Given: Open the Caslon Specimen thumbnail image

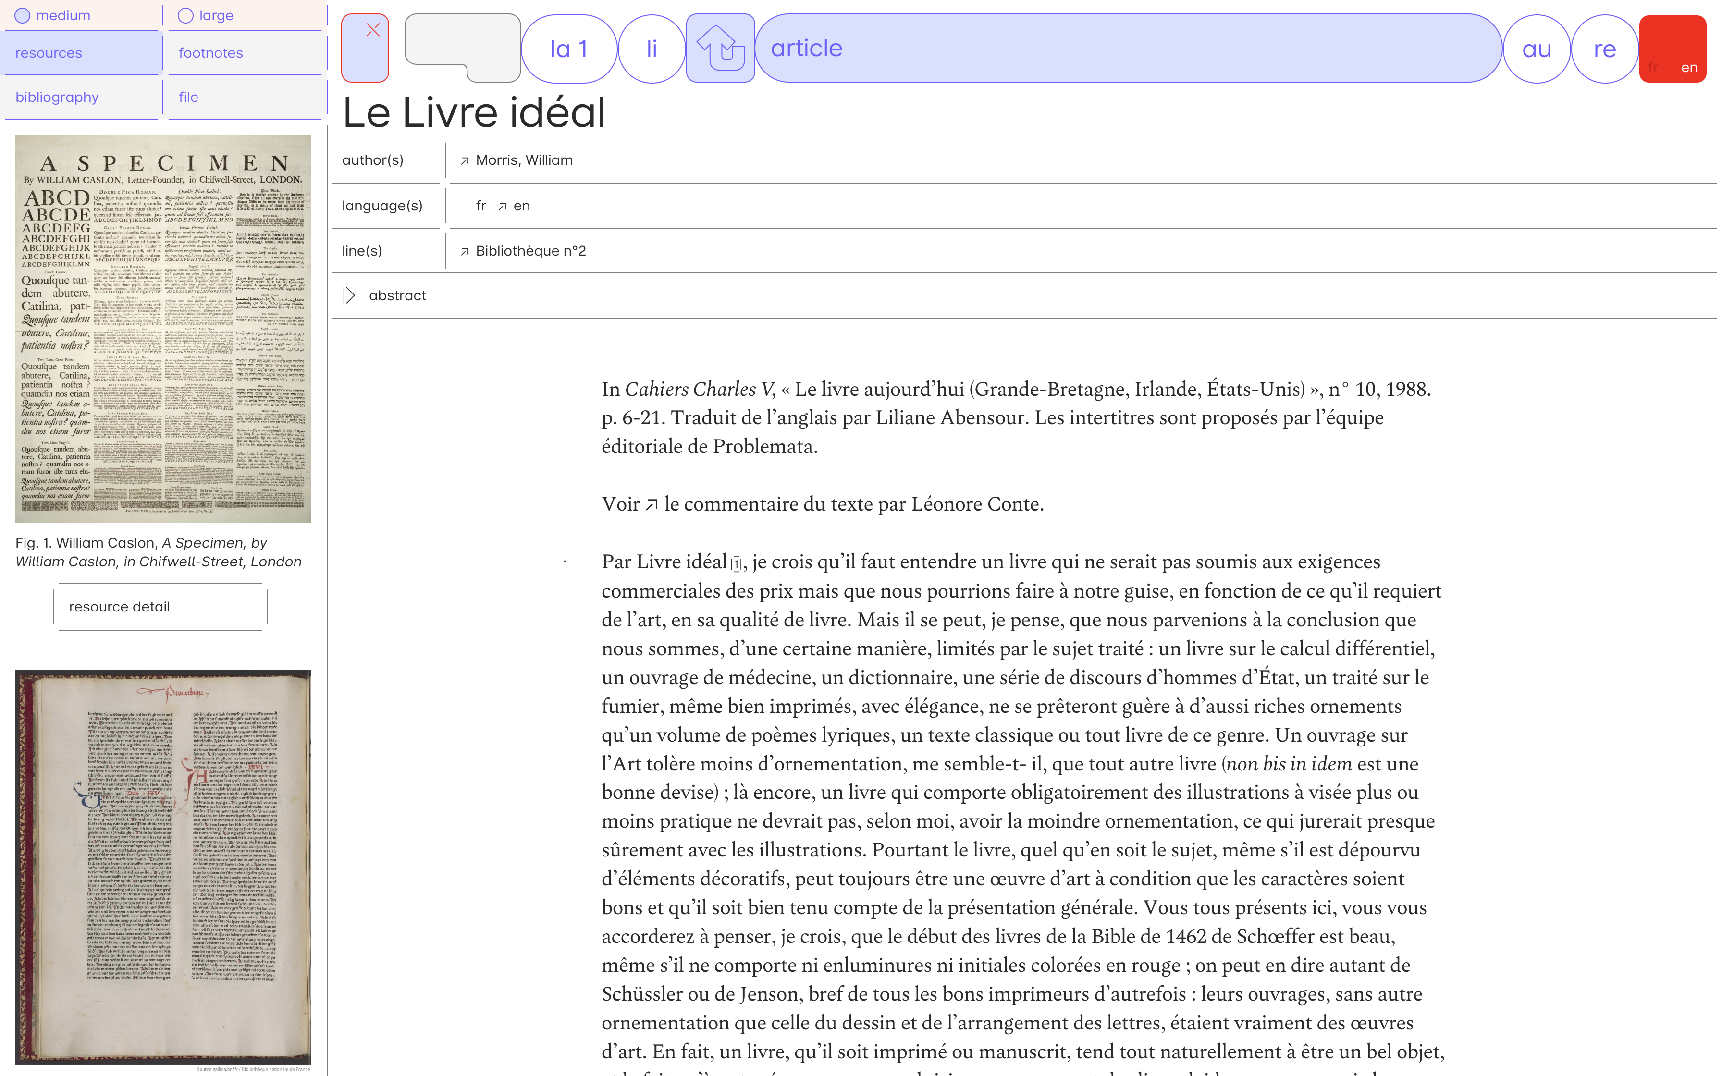Looking at the screenshot, I should tap(163, 328).
